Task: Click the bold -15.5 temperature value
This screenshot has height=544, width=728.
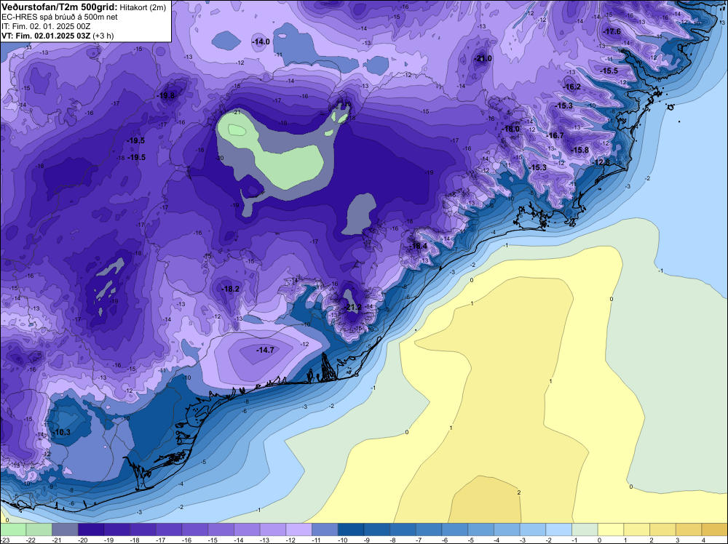Action: pyautogui.click(x=609, y=71)
